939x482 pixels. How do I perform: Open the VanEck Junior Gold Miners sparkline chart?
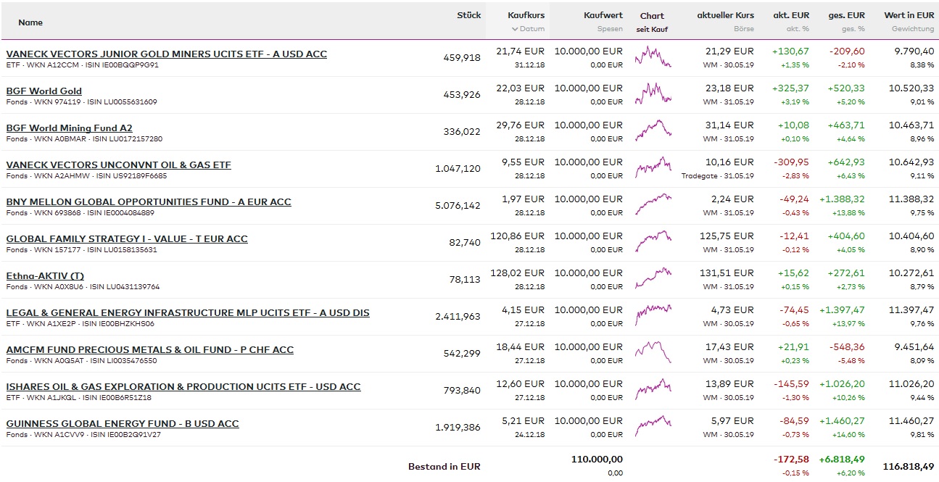click(x=653, y=57)
